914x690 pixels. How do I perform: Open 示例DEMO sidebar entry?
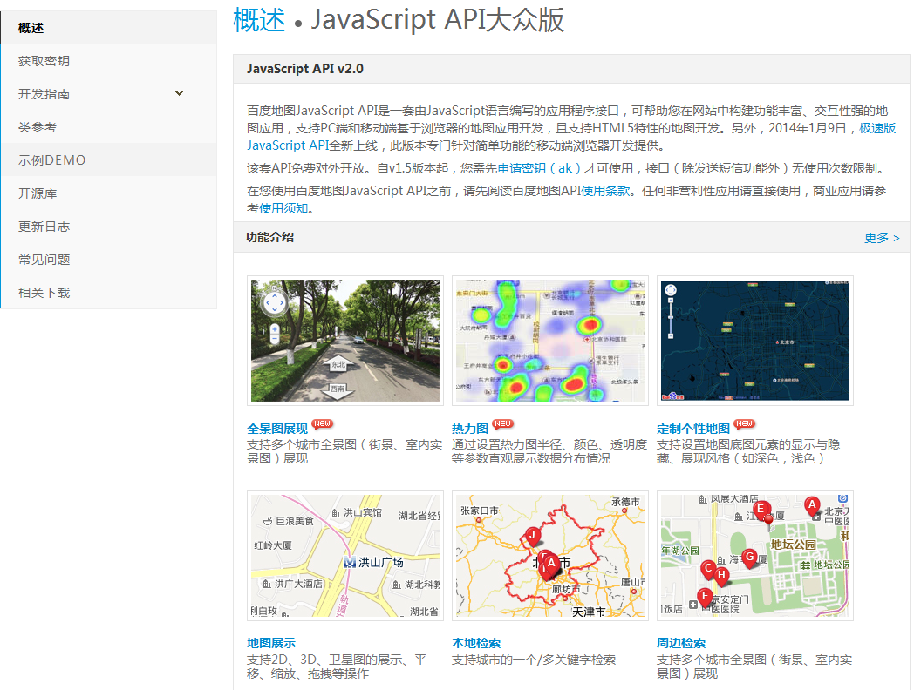109,160
